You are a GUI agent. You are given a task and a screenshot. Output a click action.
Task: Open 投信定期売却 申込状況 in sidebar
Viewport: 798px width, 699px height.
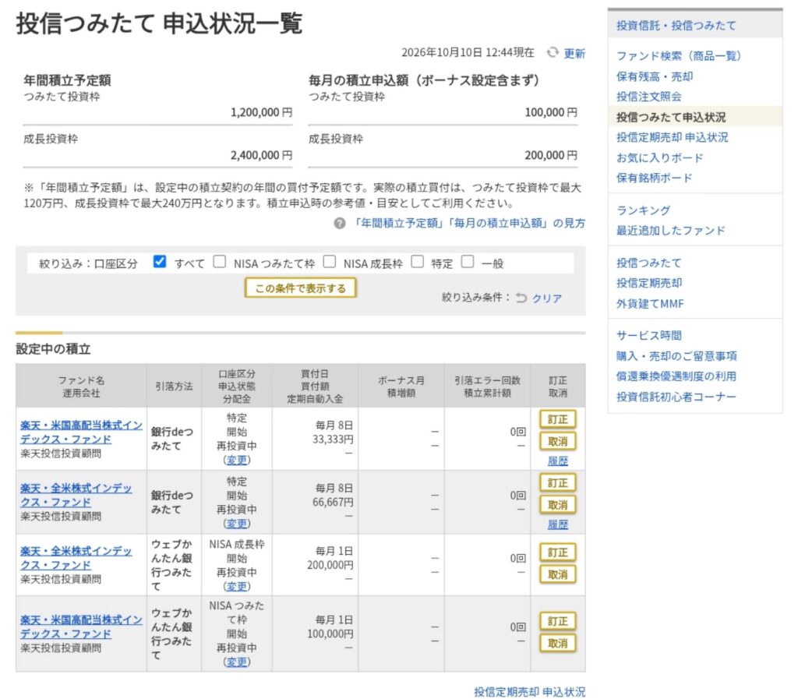click(x=672, y=137)
